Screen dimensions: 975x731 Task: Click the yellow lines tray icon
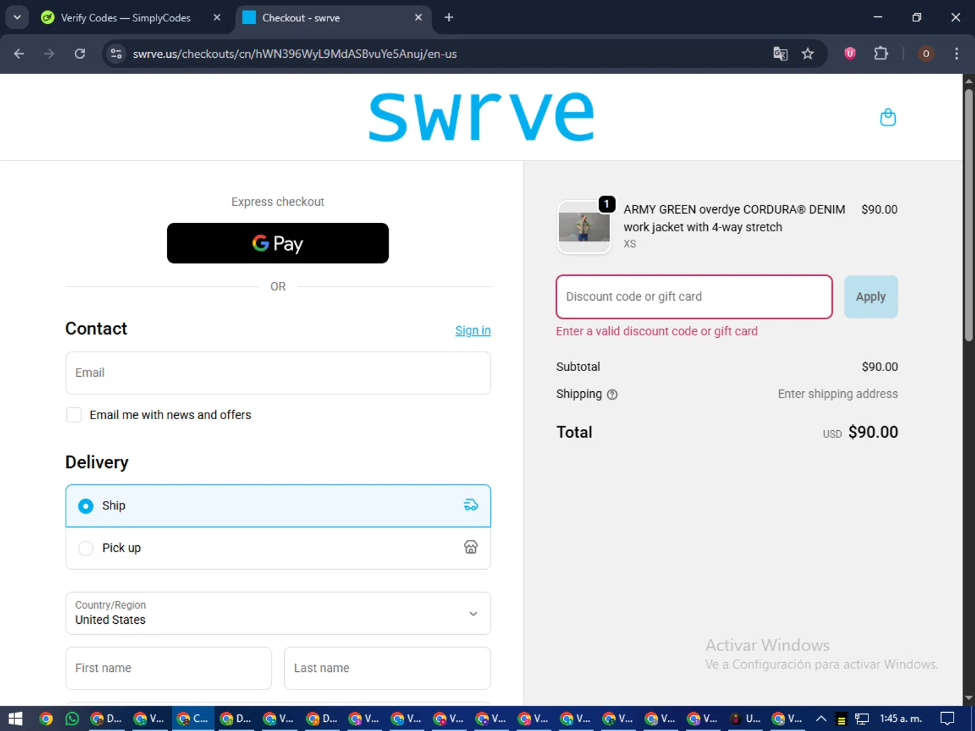click(x=841, y=719)
